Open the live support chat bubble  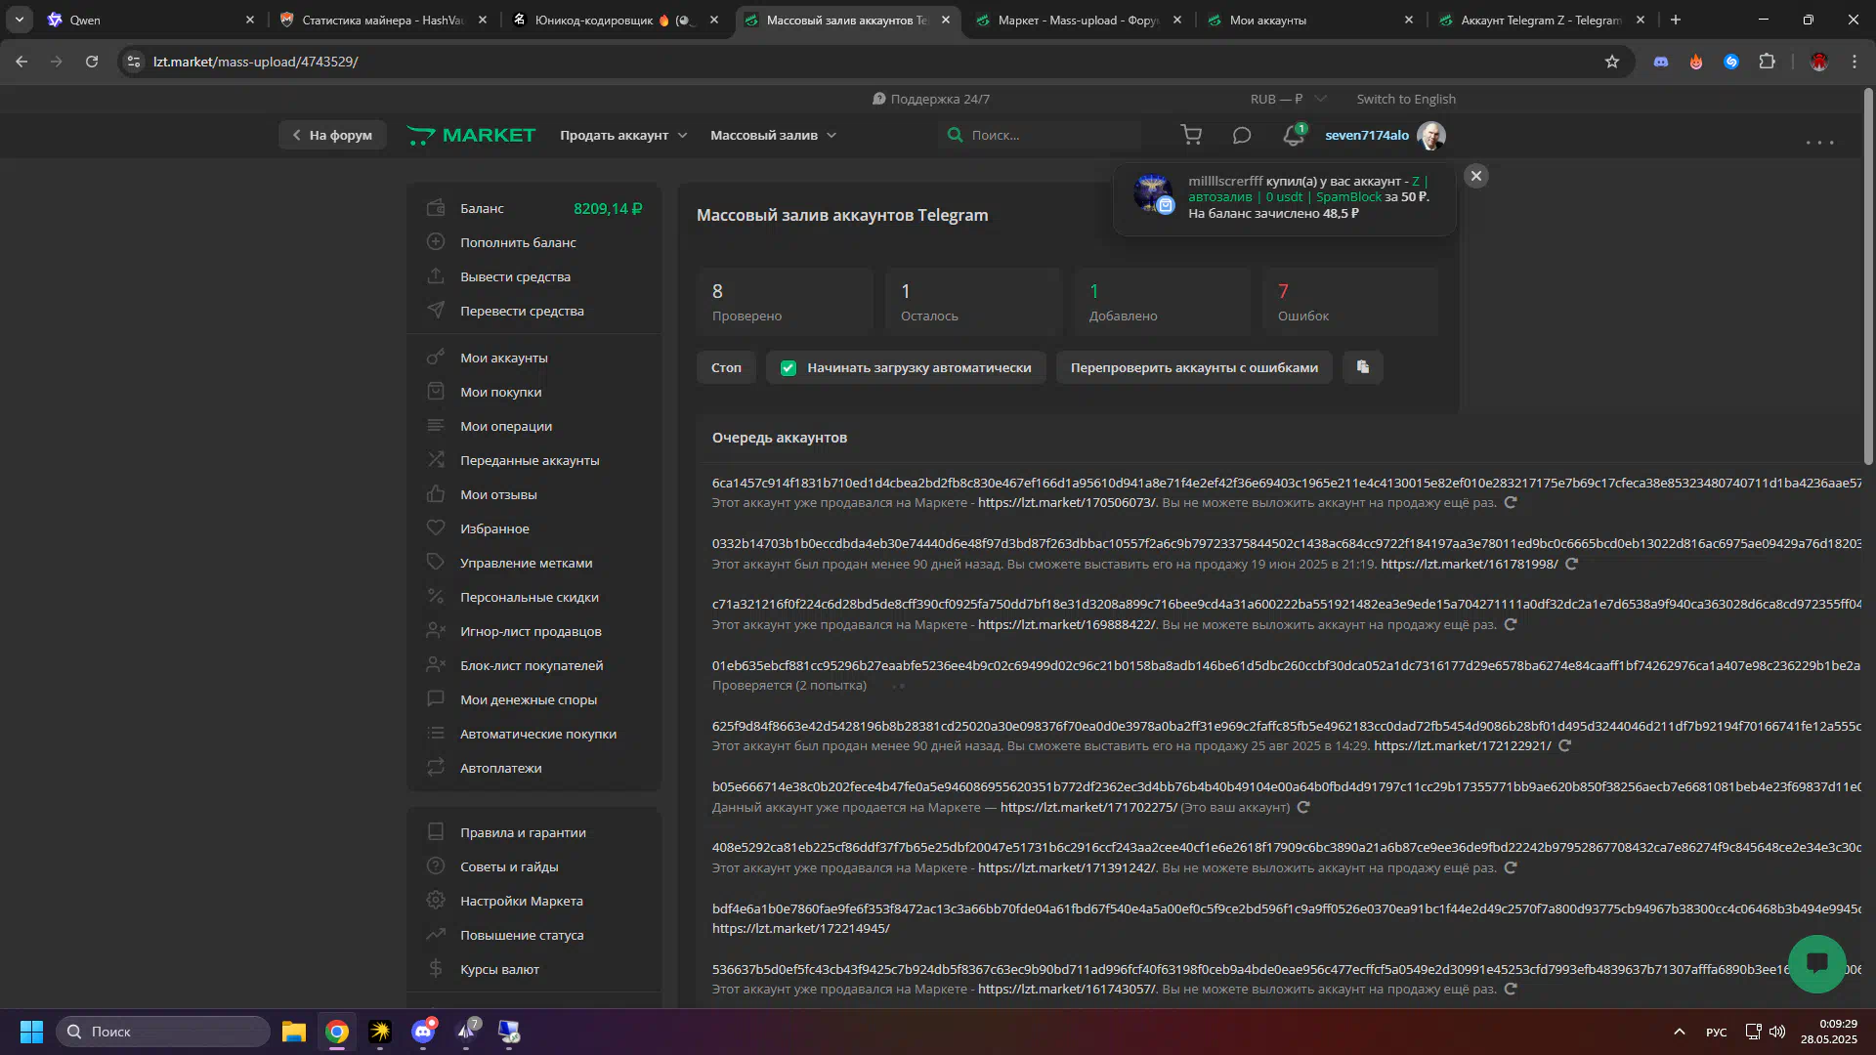[x=1816, y=964]
